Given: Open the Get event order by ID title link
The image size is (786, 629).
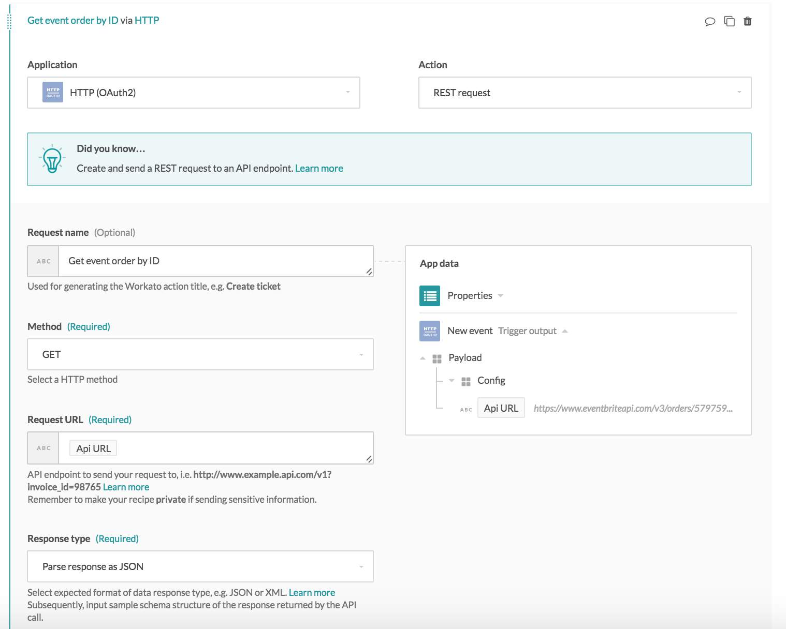Looking at the screenshot, I should [72, 20].
